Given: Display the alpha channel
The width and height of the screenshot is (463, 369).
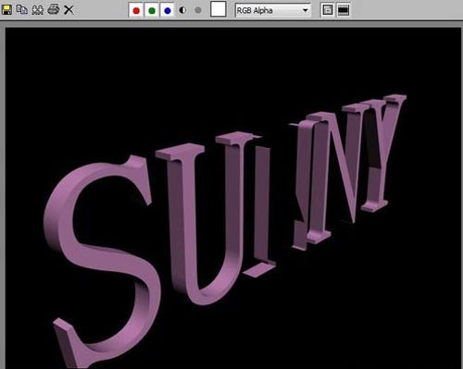Looking at the screenshot, I should coord(182,10).
